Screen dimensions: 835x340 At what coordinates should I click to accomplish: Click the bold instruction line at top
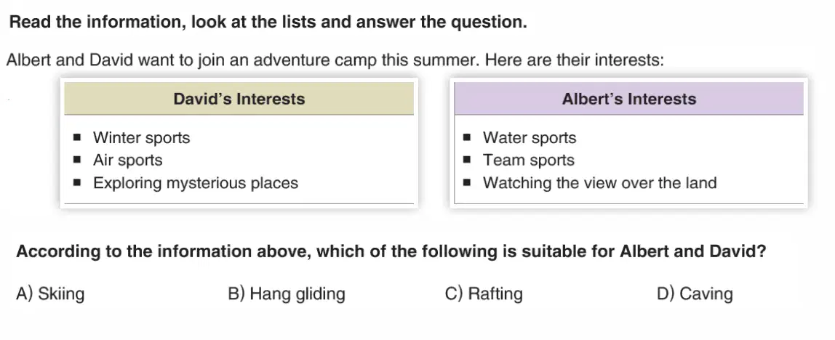(268, 23)
